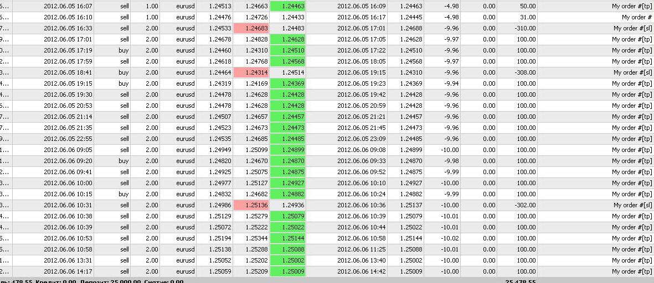Click profit value 50.00
This screenshot has width=654, height=283.
[x=528, y=6]
